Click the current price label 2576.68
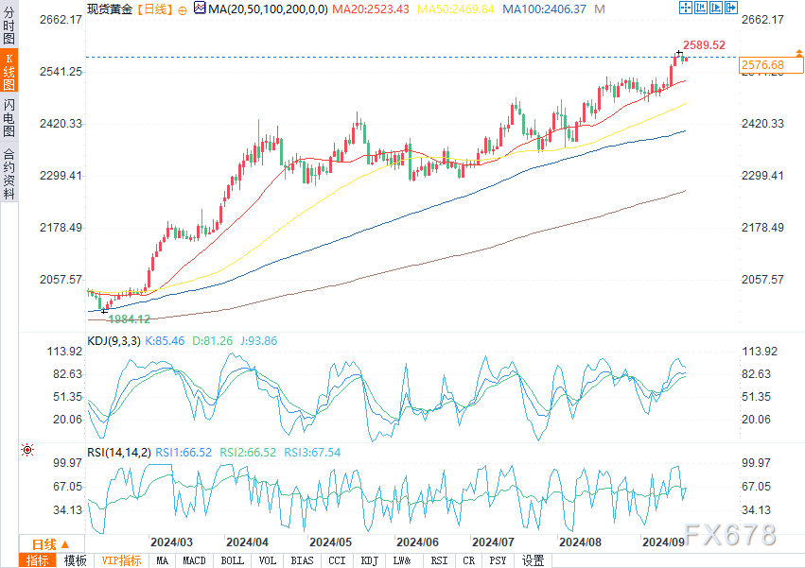The height and width of the screenshot is (568, 805). [x=762, y=64]
